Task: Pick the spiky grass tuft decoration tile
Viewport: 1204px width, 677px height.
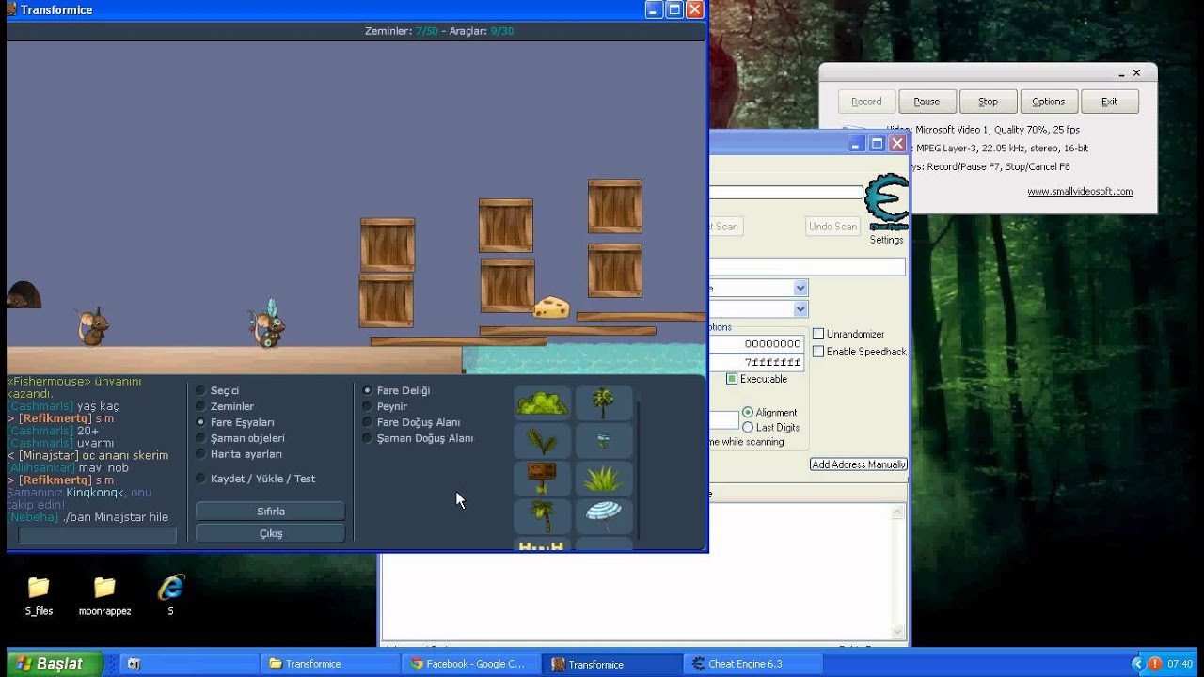Action: tap(604, 479)
